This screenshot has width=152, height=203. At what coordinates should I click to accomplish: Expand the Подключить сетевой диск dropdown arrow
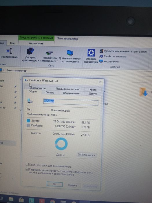(x=57, y=61)
